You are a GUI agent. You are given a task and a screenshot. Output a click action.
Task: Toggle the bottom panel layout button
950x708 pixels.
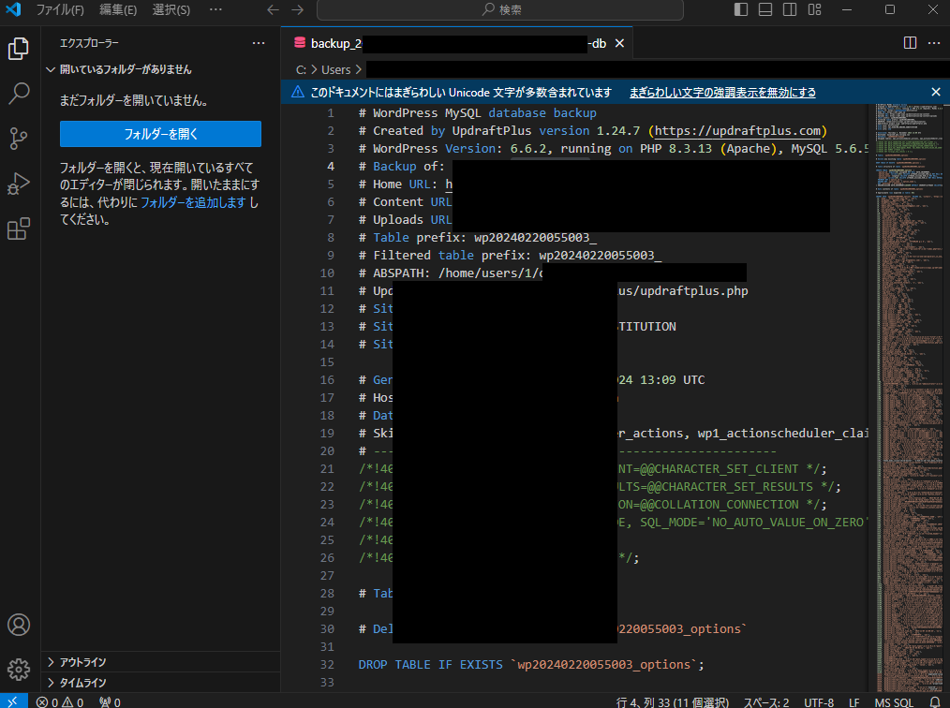[765, 9]
